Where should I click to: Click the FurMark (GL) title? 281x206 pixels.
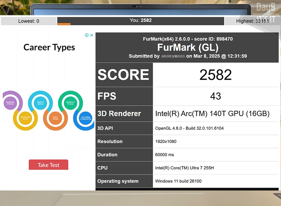(x=188, y=47)
